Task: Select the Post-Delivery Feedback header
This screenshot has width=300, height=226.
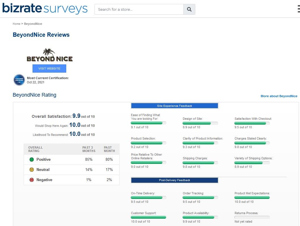Action: coord(174,180)
